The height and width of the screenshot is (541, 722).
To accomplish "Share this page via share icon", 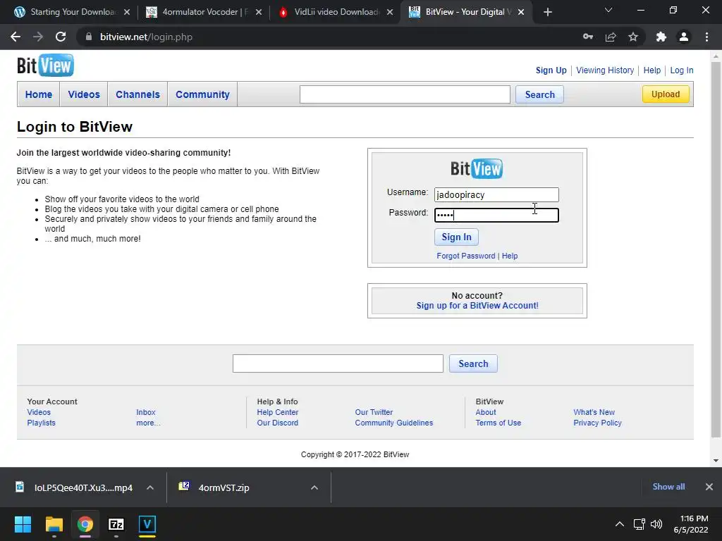I will (x=611, y=37).
